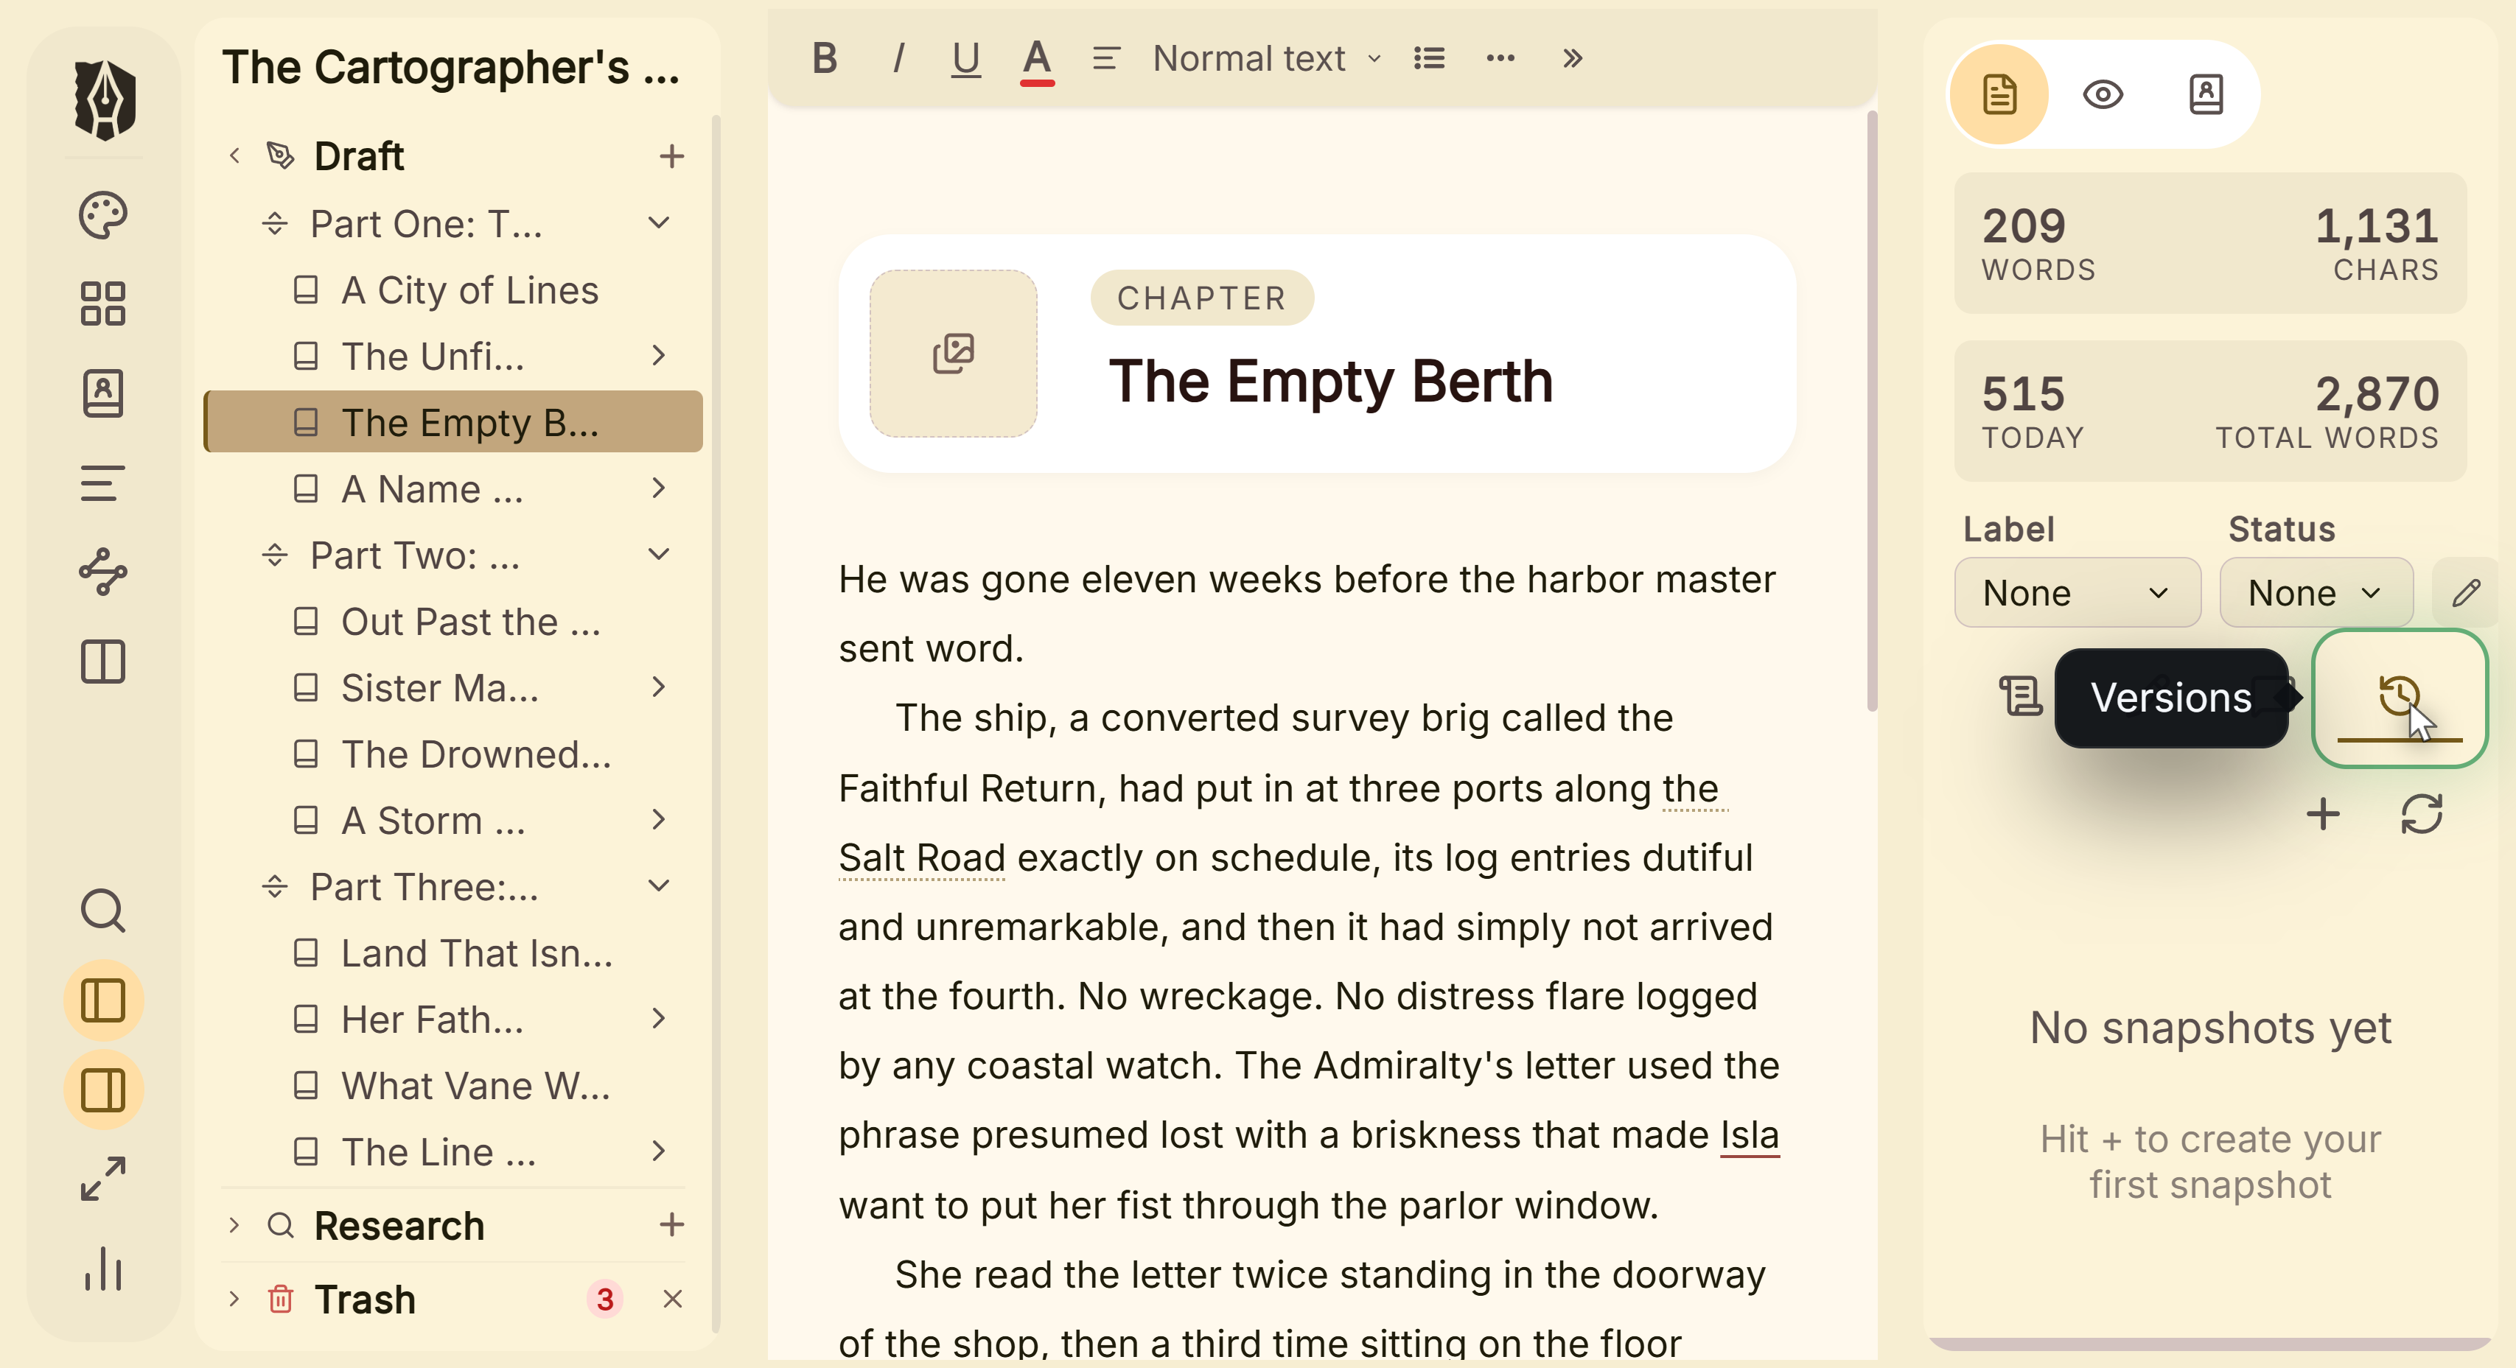Expand Sister Ma... chapter chevron
Viewport: 2516px width, 1368px height.
(660, 687)
